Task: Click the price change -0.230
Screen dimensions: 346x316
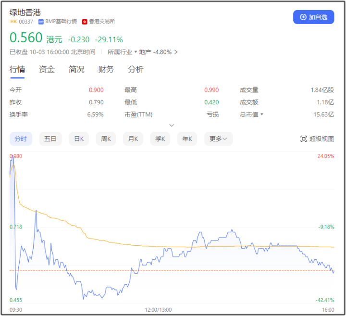Action: coord(78,39)
